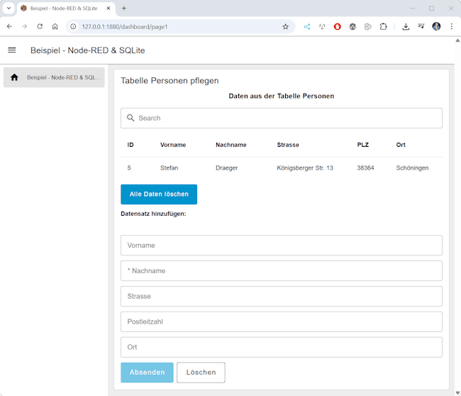Open the browser profile avatar
This screenshot has width=461, height=396.
pyautogui.click(x=436, y=26)
